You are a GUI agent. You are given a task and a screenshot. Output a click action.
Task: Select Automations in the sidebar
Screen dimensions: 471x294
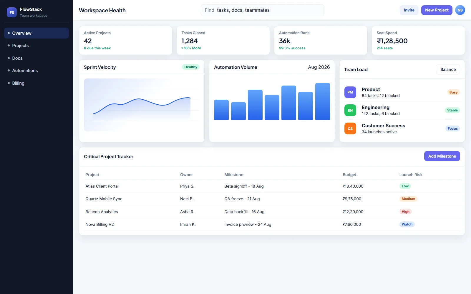tap(37, 71)
